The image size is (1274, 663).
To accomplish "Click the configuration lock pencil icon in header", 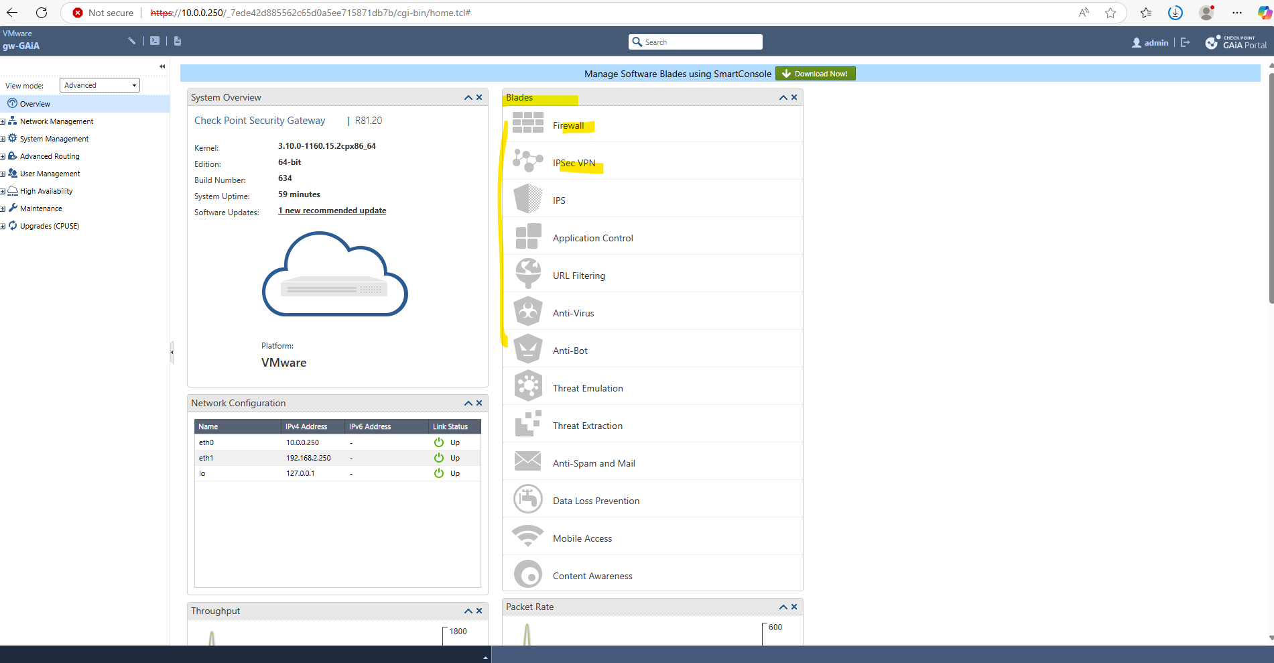I will tap(132, 41).
